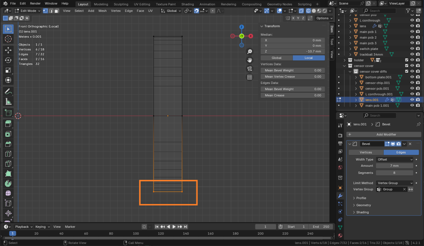Select the Knife tool
Image resolution: width=424 pixels, height=246 pixels.
8,164
